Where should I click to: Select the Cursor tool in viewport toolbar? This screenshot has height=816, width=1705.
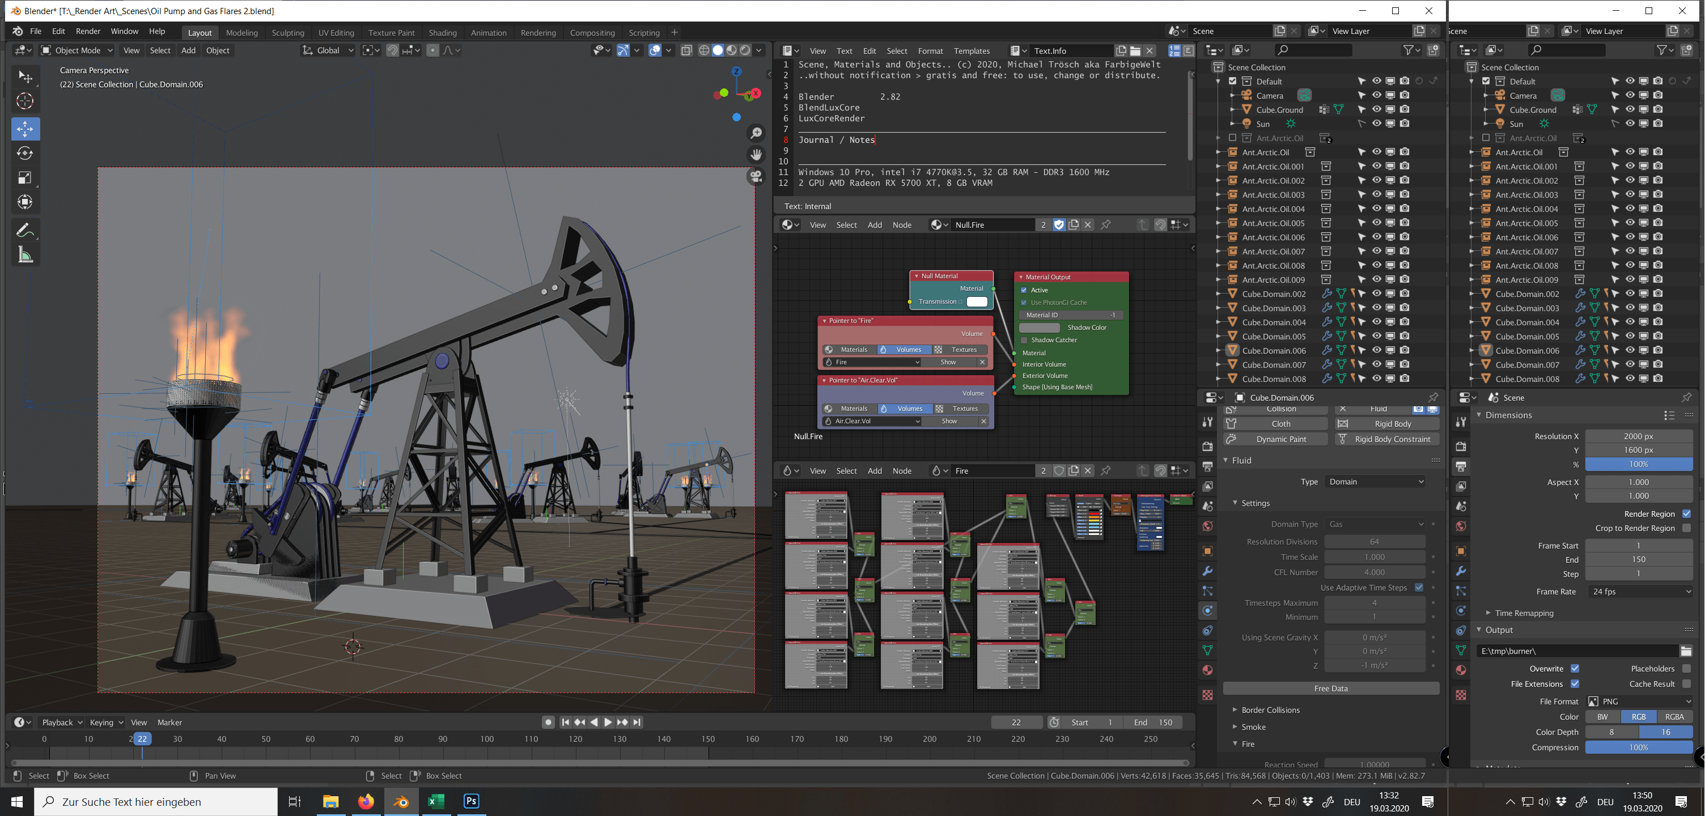pyautogui.click(x=25, y=101)
